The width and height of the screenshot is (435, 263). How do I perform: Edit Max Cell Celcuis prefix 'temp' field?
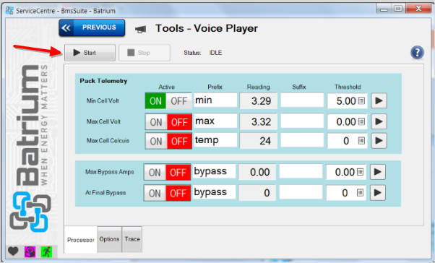point(215,140)
